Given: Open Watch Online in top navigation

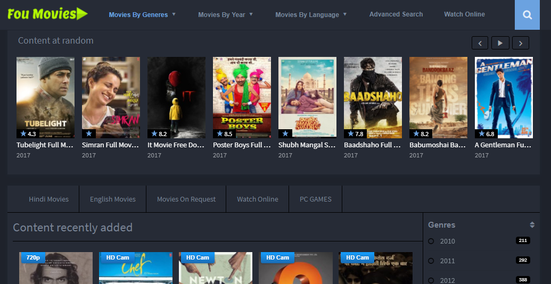Looking at the screenshot, I should [x=464, y=14].
